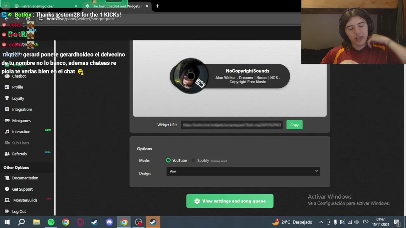Open the notification center icon

pos(396,222)
